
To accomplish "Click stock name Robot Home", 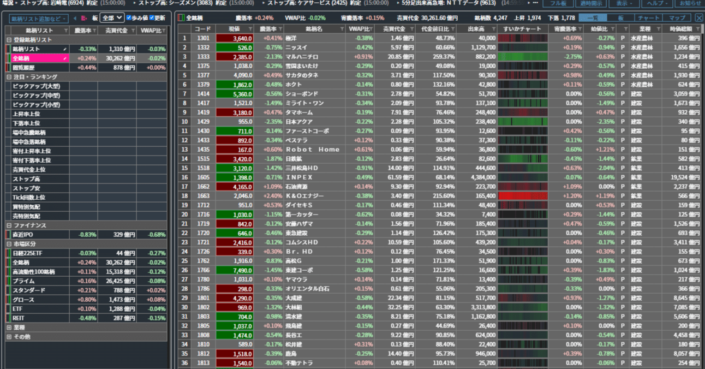I will click(313, 150).
